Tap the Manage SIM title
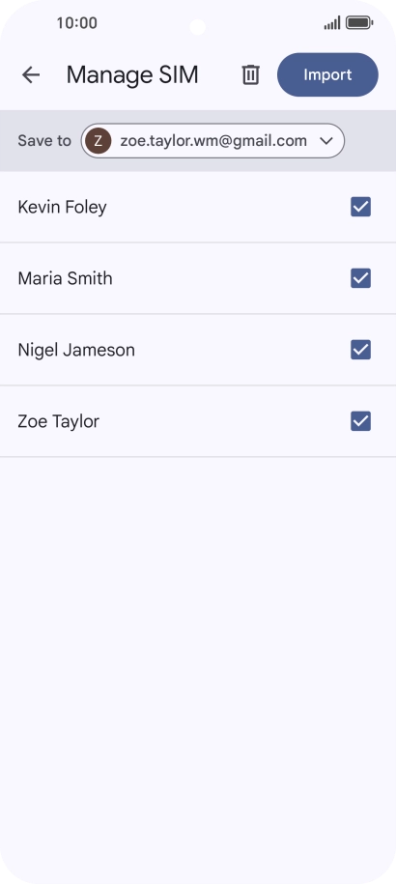396x884 pixels. click(132, 75)
